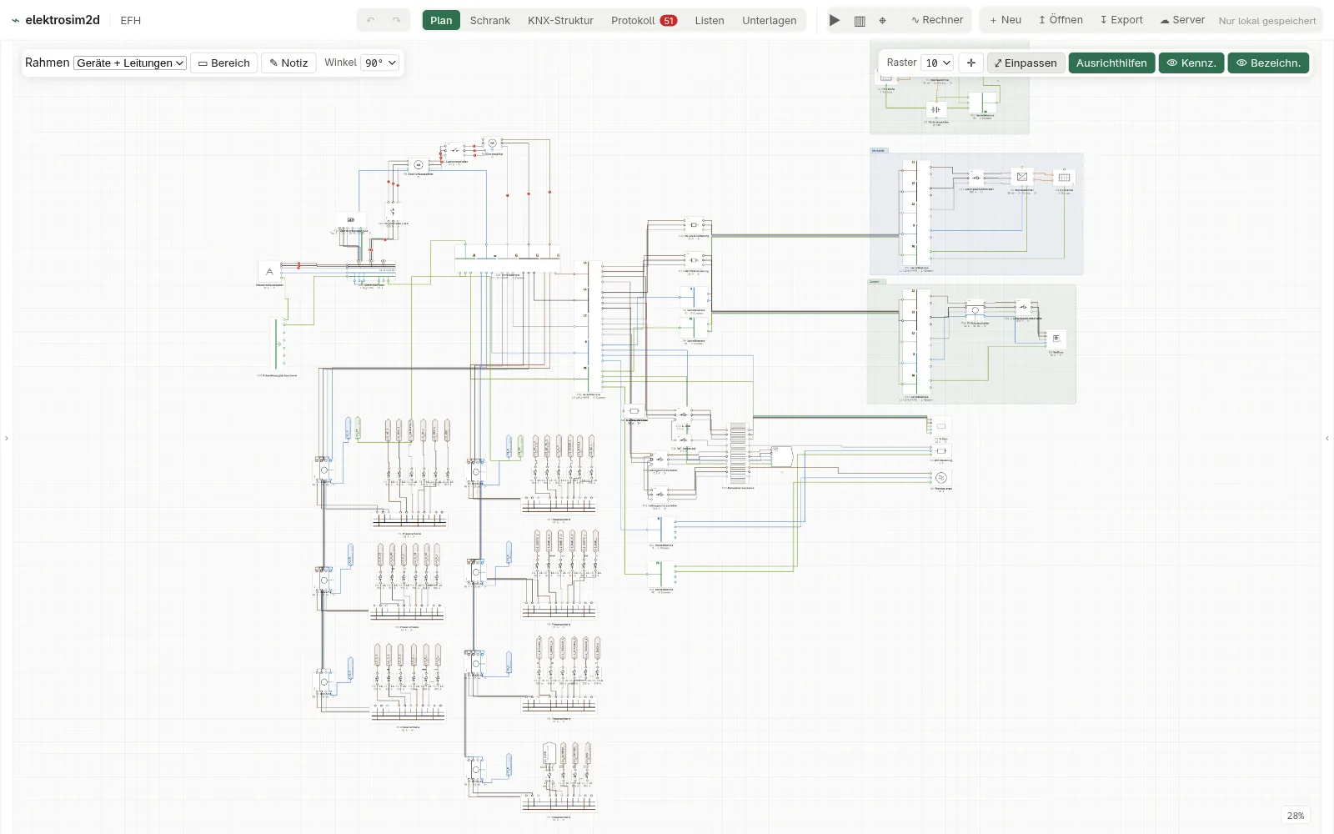Toggle Ausrichthilfen alignment guides

pyautogui.click(x=1111, y=63)
